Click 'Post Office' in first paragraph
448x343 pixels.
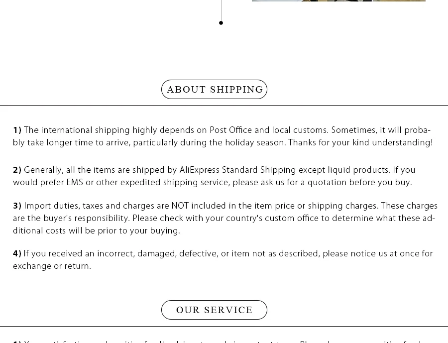[231, 130]
